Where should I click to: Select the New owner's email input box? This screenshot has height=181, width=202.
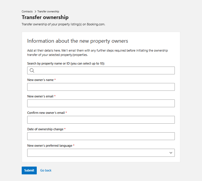101,103
